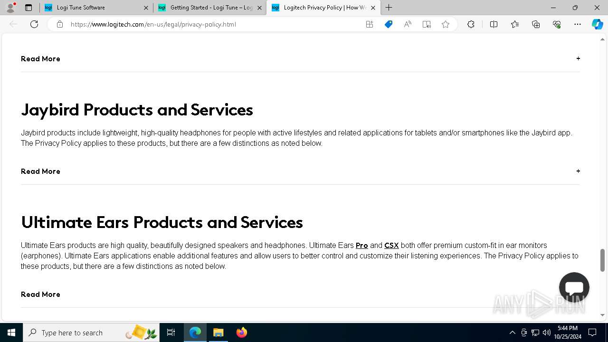Click the page vertical scrollbar thumb
This screenshot has width=608, height=342.
[x=603, y=260]
